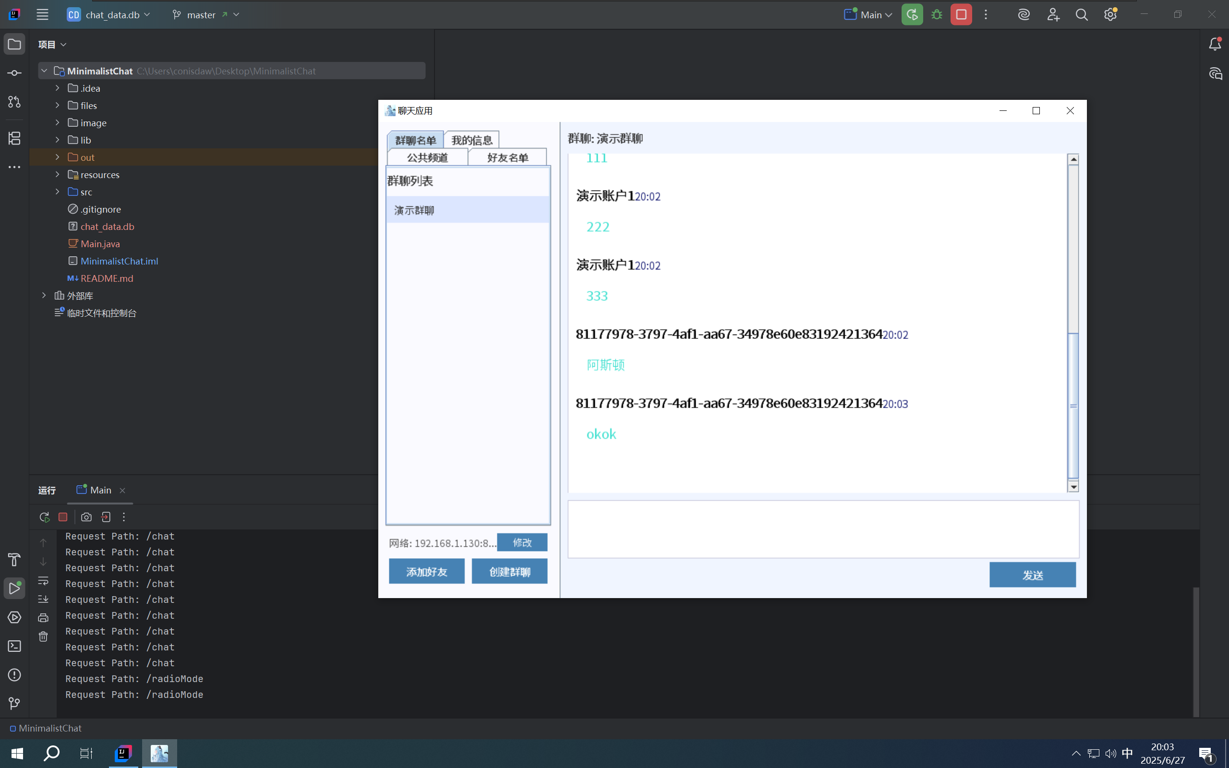Rerun Main in the Run panel toolbar

[x=45, y=517]
